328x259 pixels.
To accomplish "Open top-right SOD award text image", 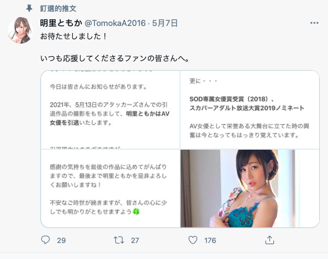I will 250,110.
